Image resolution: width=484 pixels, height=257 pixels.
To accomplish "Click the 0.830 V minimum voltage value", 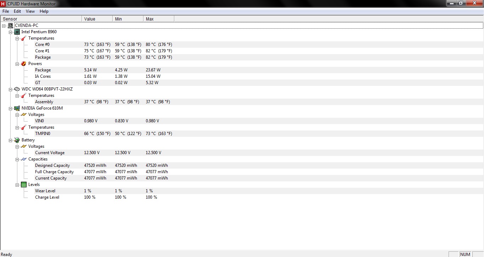I will pos(122,121).
